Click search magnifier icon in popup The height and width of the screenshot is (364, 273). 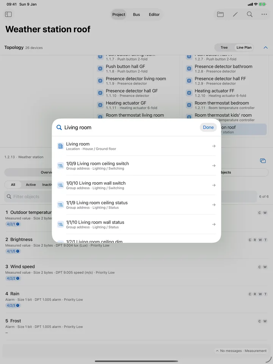pos(59,127)
